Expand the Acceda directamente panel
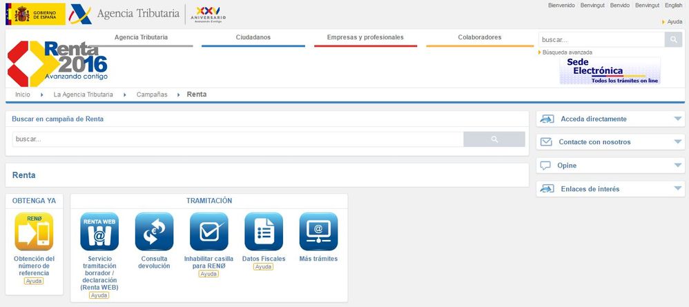Viewport: 689px width, 307px height. [610, 119]
